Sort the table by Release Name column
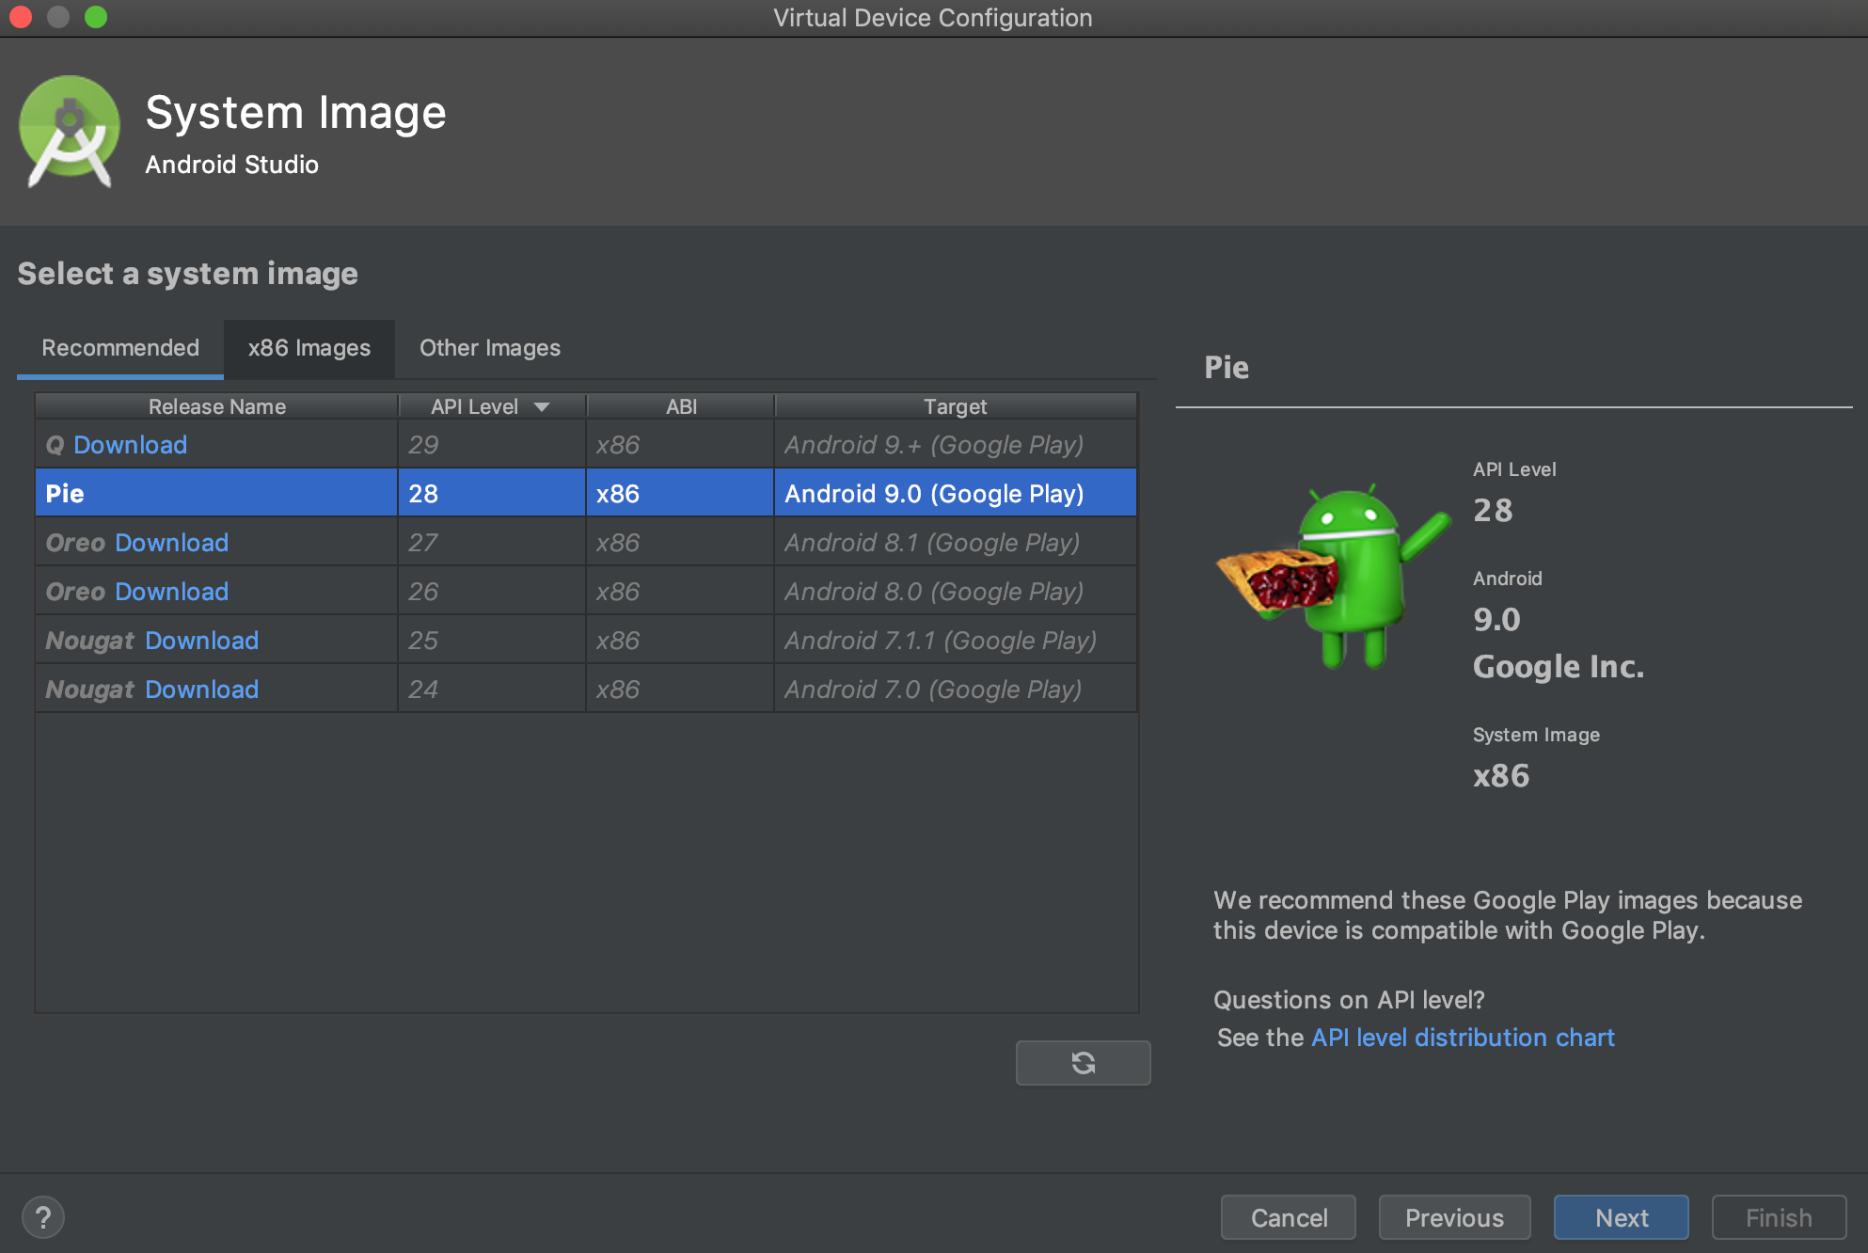The image size is (1868, 1253). click(x=216, y=407)
